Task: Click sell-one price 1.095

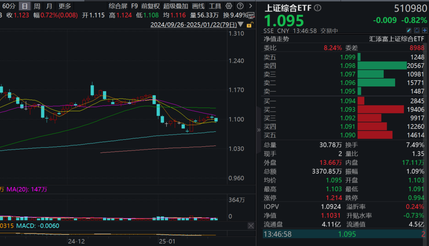Action: (348, 91)
